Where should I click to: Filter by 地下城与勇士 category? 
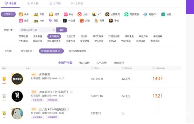[54, 41]
